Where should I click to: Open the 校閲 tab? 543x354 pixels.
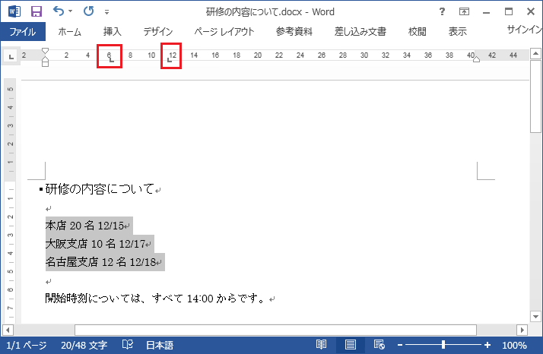tap(417, 31)
